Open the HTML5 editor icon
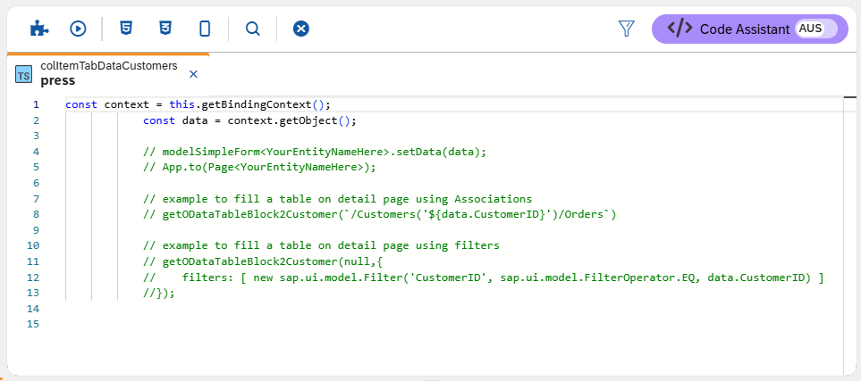This screenshot has height=381, width=861. point(126,28)
